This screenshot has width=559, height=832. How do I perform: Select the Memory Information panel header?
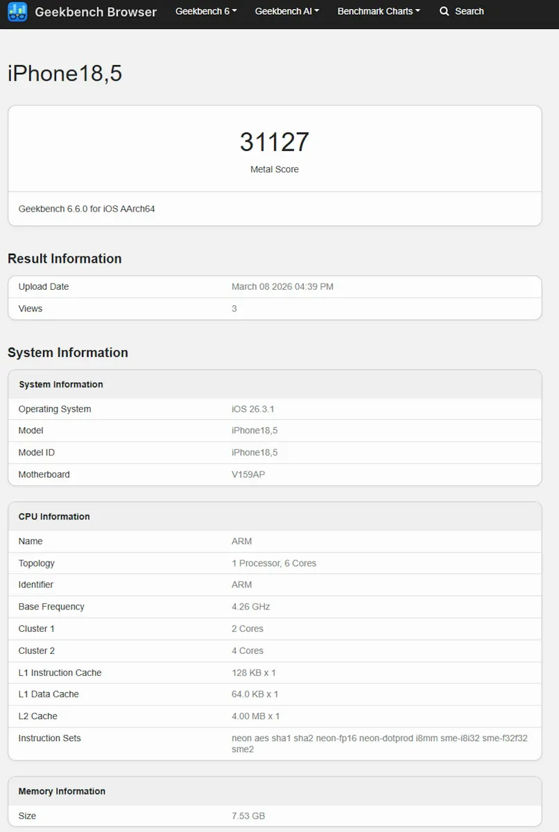(62, 791)
